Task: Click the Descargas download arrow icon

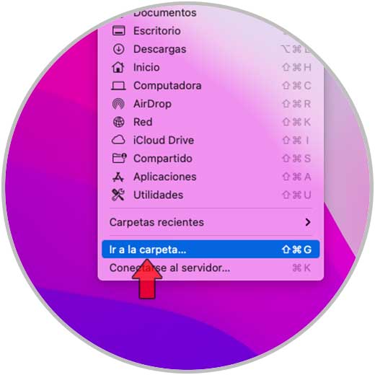Action: tap(118, 49)
